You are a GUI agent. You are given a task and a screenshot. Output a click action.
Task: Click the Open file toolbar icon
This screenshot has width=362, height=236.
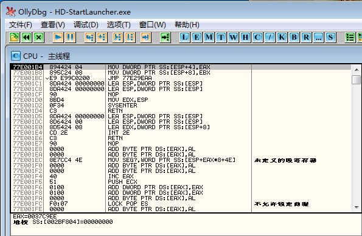tap(15, 37)
